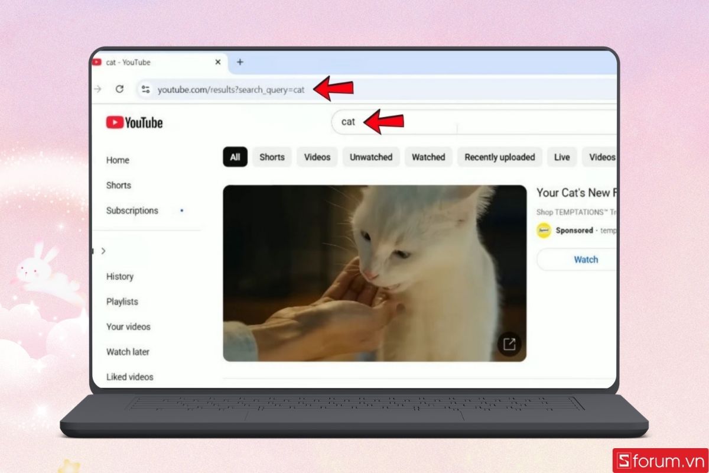709x473 pixels.
Task: Click the 'Your Cat's New' ad title
Action: (x=577, y=192)
